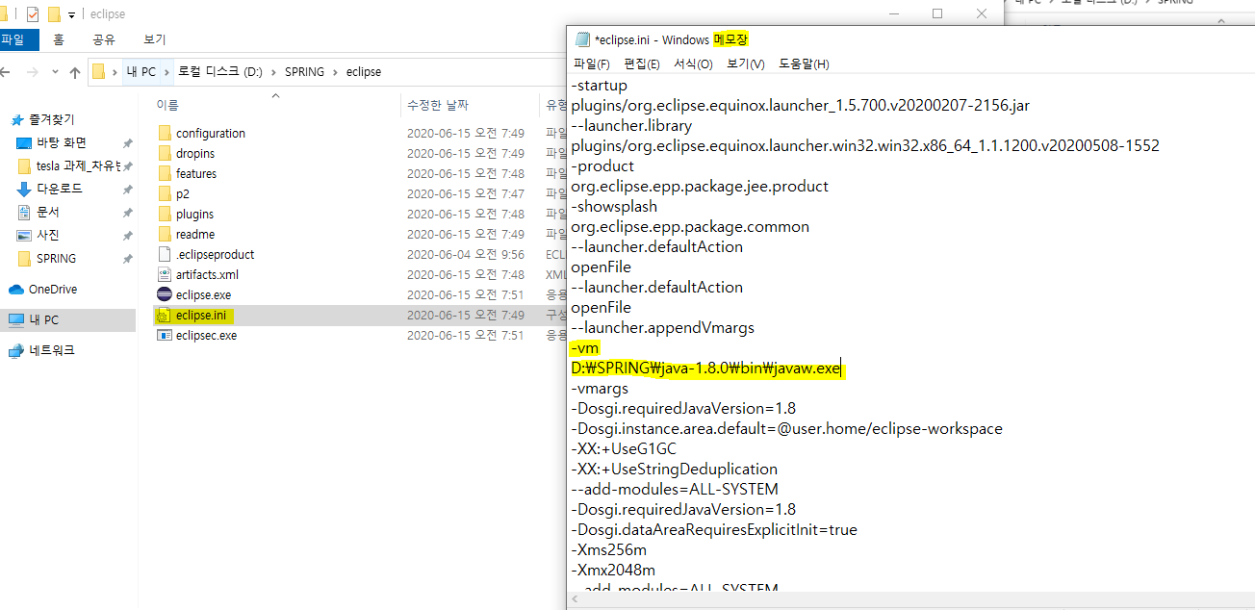Open recent locations dropdown arrow
The width and height of the screenshot is (1255, 610).
[x=53, y=72]
